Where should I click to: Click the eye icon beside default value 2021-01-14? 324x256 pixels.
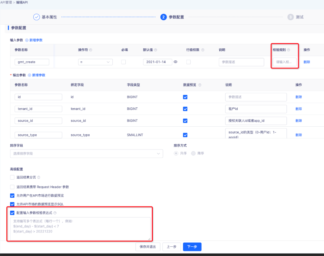click(175, 62)
